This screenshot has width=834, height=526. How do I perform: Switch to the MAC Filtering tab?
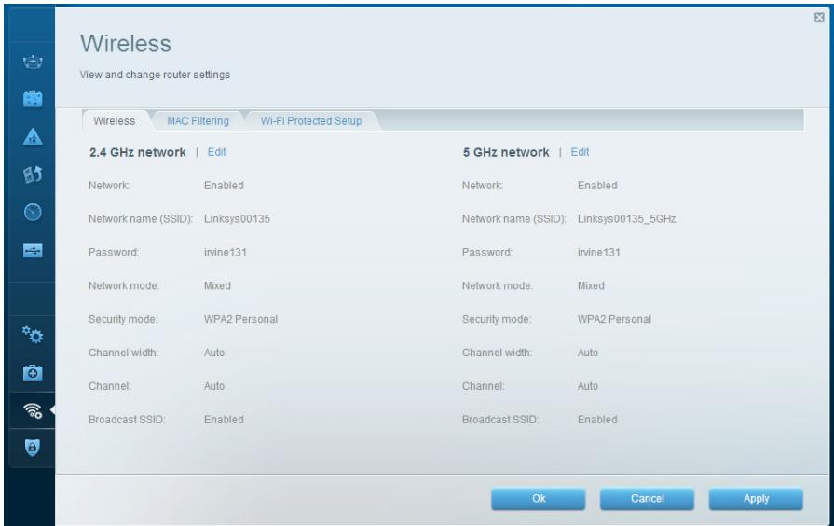(198, 121)
